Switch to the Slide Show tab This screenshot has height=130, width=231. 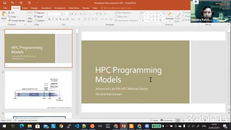[x=74, y=8]
